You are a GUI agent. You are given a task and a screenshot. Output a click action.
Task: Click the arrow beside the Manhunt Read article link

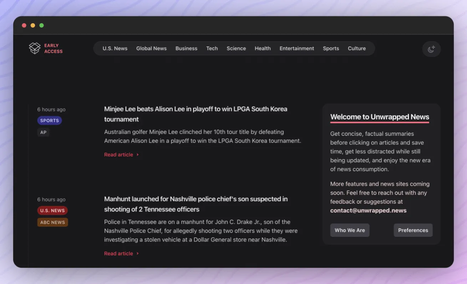click(x=138, y=254)
